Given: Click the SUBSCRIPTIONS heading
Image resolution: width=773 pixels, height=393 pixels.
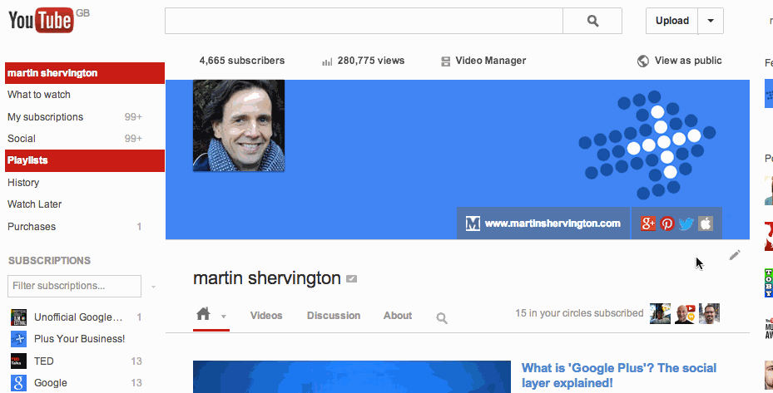Looking at the screenshot, I should 49,261.
